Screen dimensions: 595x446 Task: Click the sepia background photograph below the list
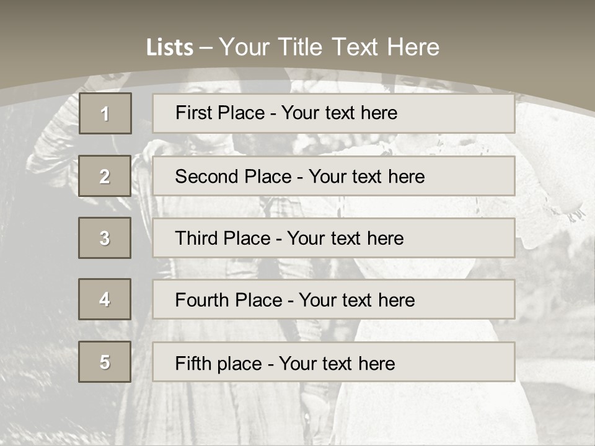click(x=297, y=415)
